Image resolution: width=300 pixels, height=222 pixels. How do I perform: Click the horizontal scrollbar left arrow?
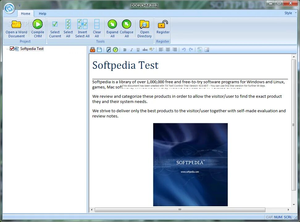[92, 210]
